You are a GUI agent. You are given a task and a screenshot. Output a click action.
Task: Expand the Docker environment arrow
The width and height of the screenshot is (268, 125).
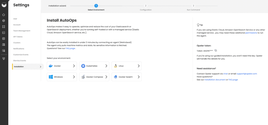[x=74, y=66]
